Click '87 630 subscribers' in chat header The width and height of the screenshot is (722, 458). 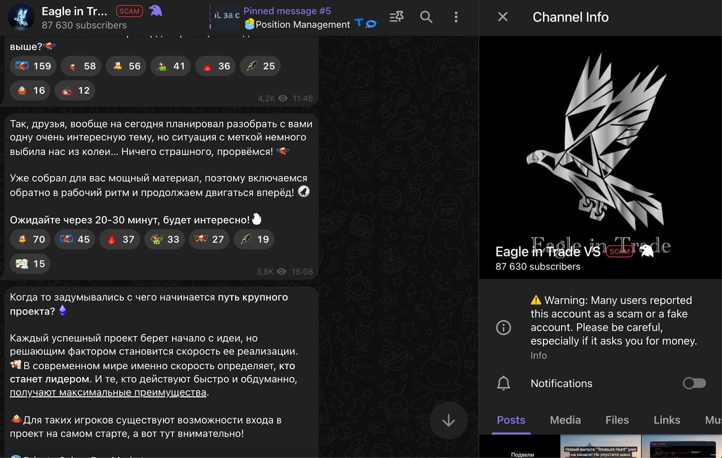[84, 25]
